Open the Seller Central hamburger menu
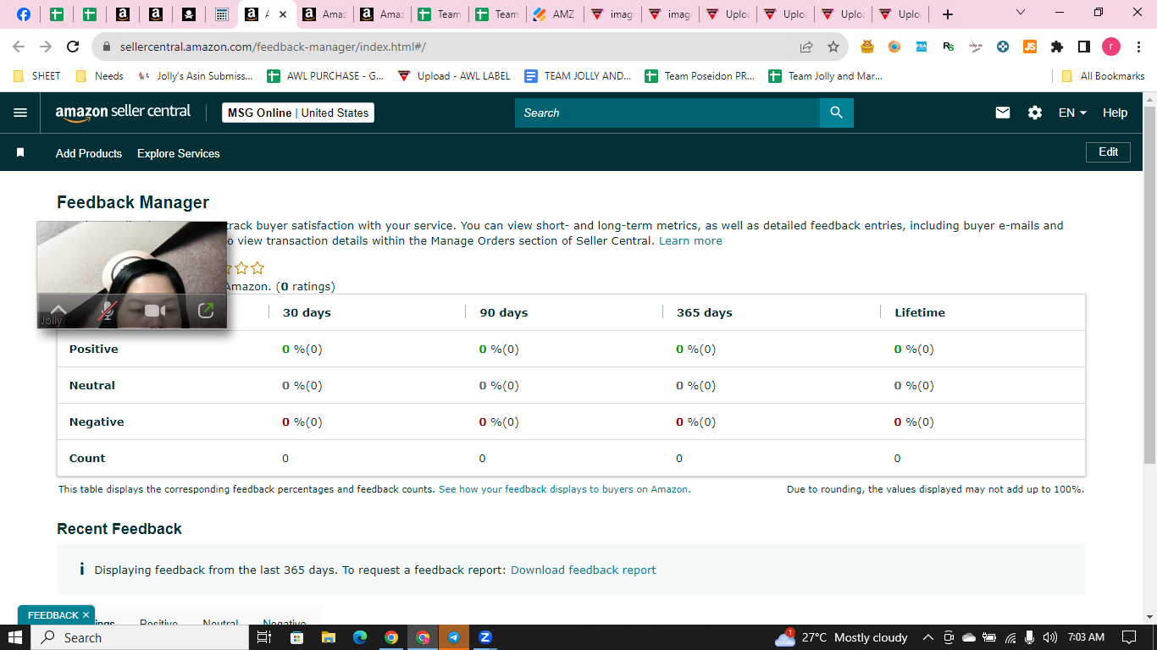This screenshot has height=650, width=1157. coord(20,113)
